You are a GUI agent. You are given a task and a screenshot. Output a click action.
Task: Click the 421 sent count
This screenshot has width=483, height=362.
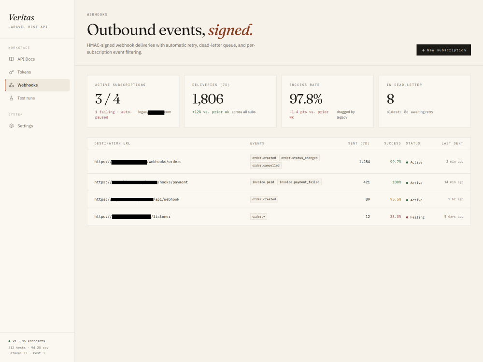[367, 182]
